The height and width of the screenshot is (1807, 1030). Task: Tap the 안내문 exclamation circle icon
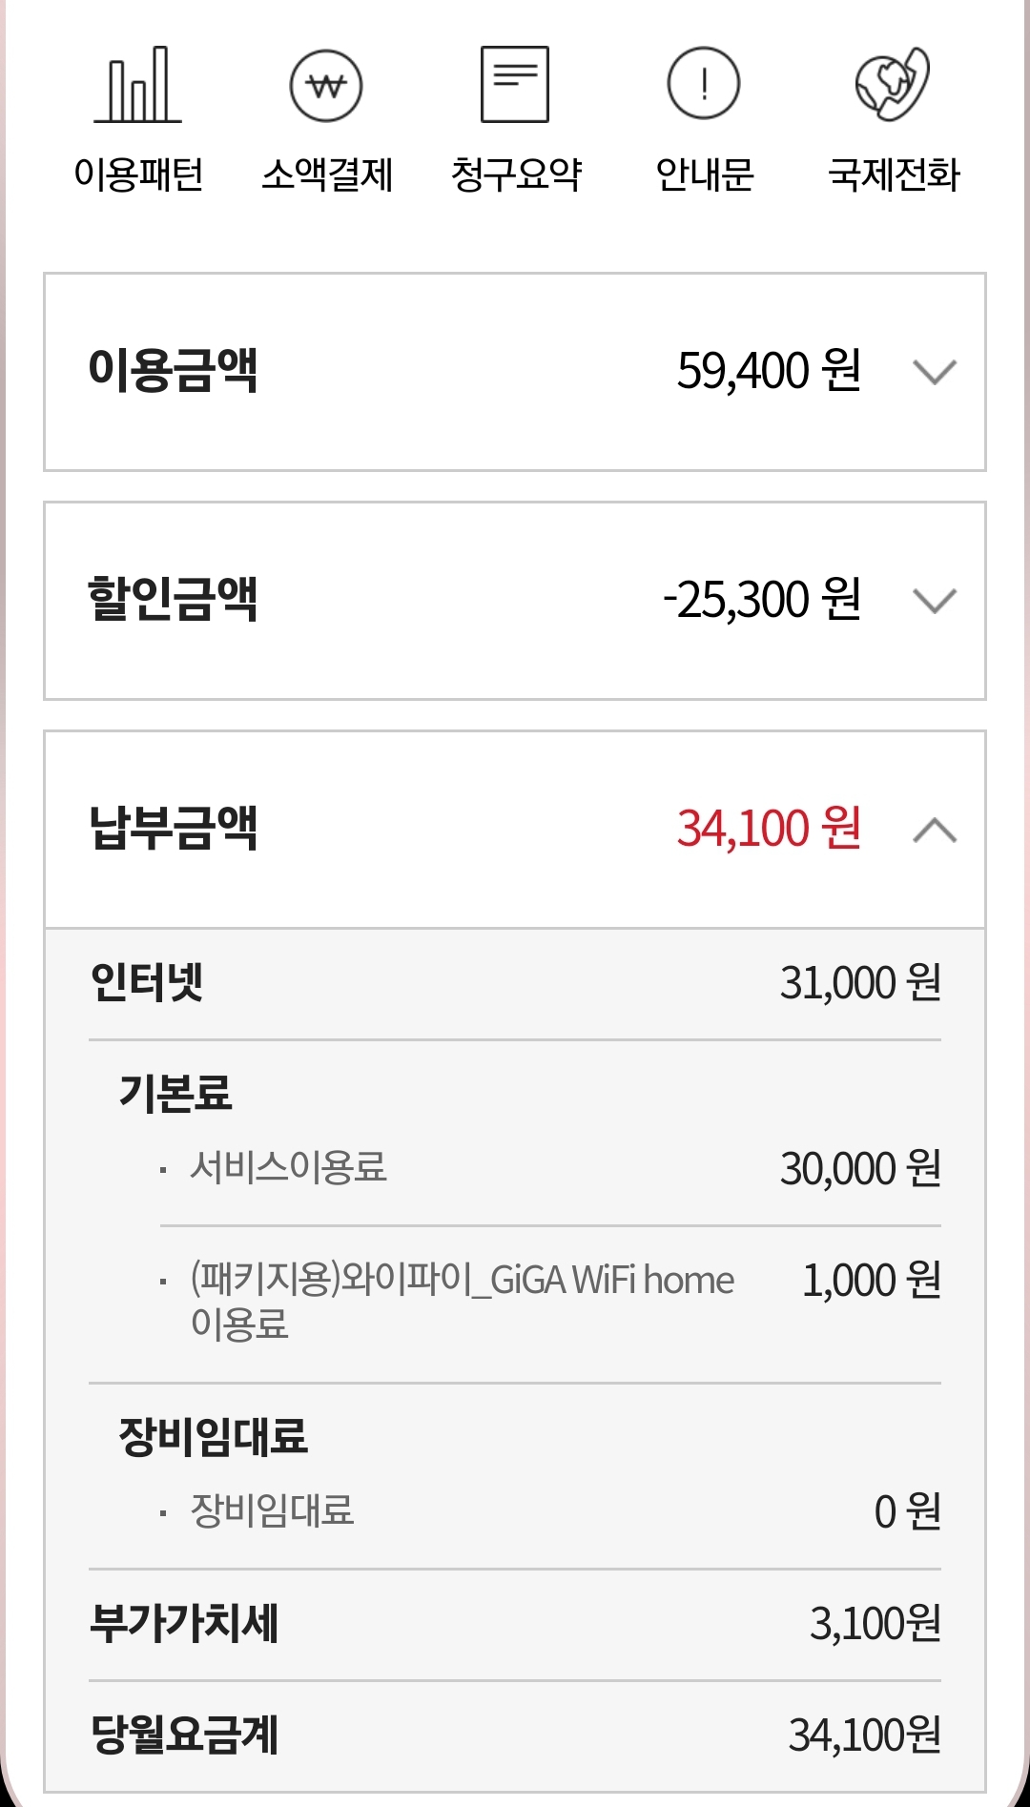(x=704, y=84)
